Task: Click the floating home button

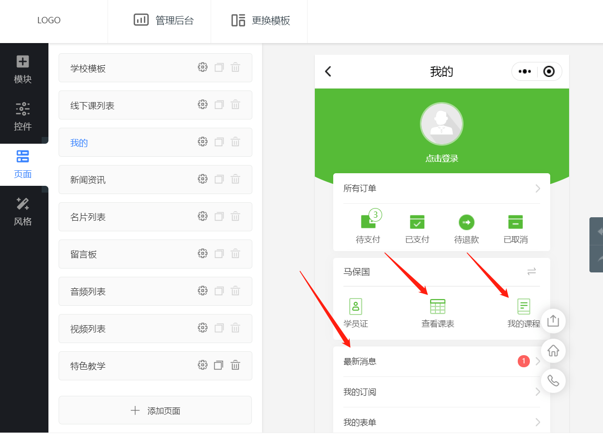Action: [553, 351]
